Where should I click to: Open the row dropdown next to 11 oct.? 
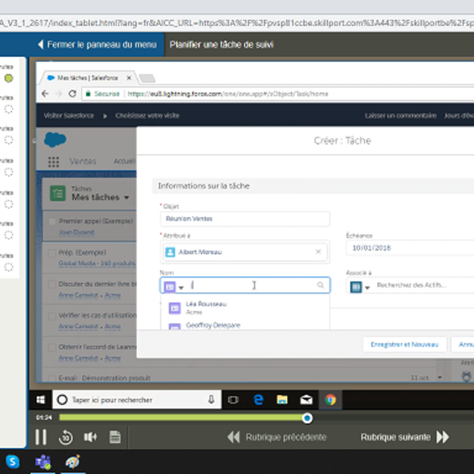(440, 377)
